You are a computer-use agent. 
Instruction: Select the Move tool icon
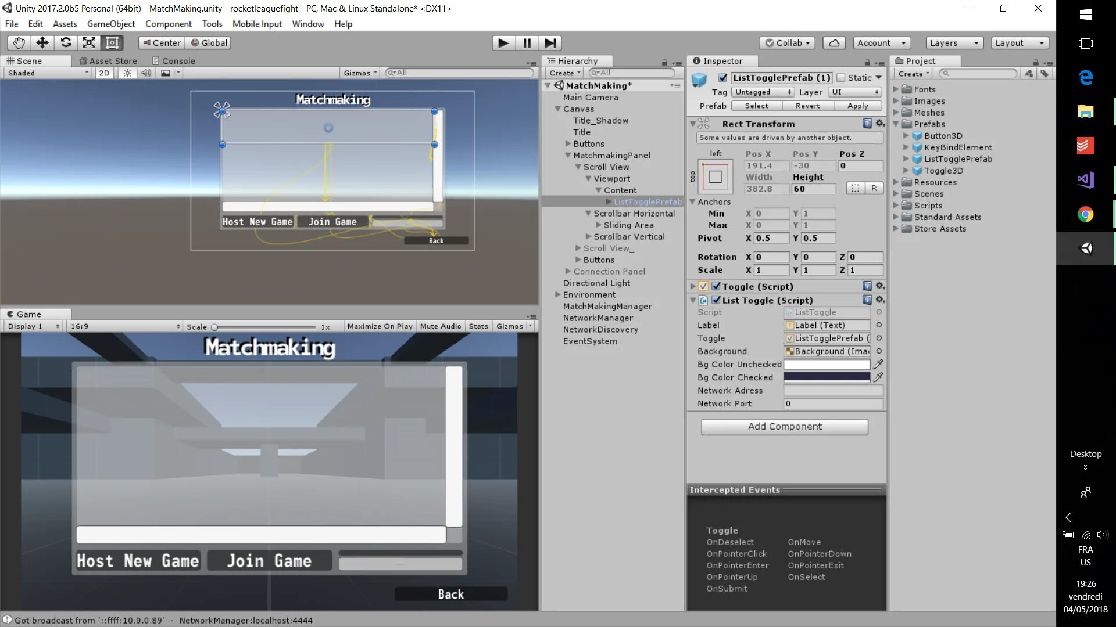point(42,43)
